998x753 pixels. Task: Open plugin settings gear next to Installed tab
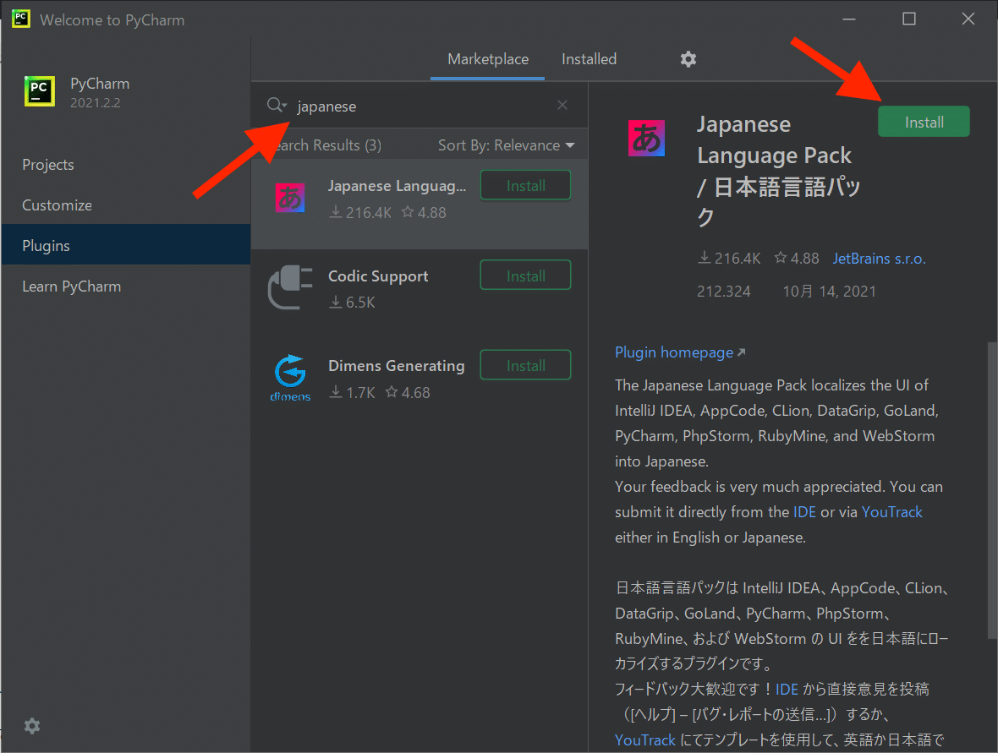(688, 59)
